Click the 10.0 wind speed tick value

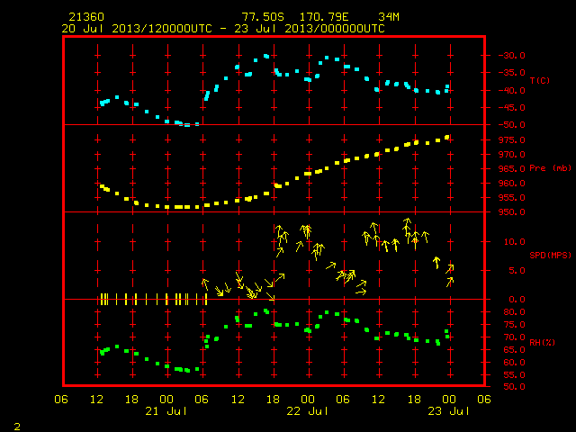point(514,242)
